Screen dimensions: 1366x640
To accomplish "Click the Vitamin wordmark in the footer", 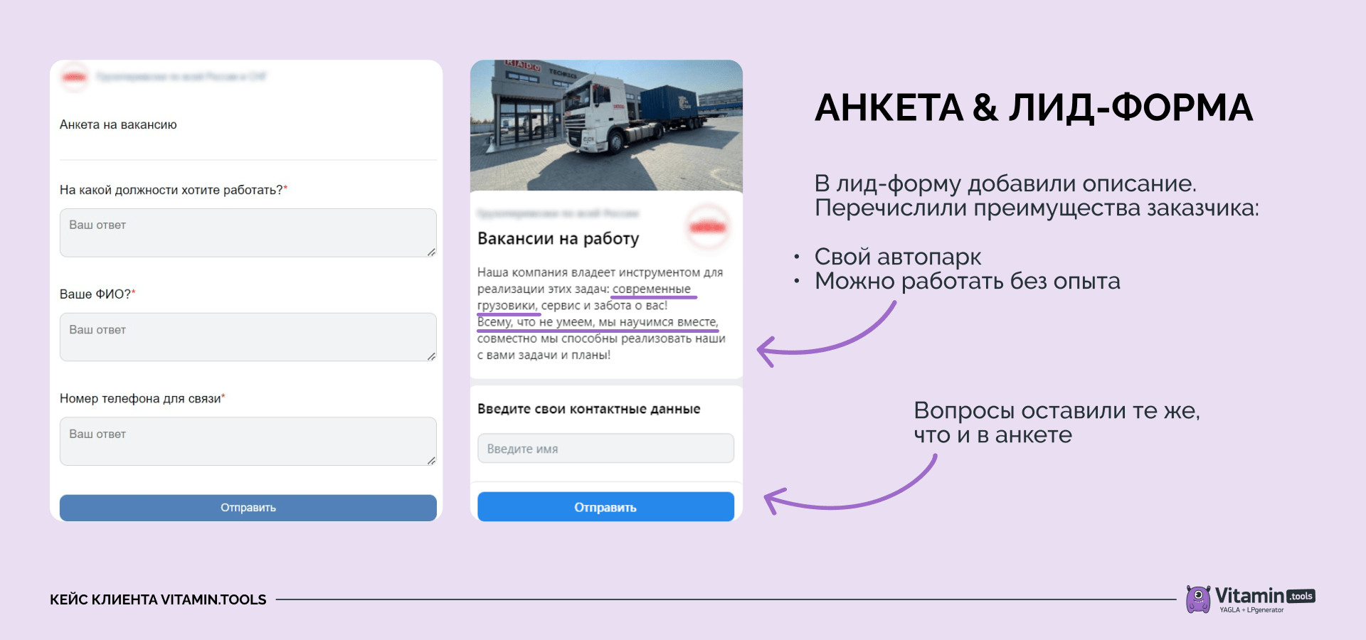I will coord(1249,596).
